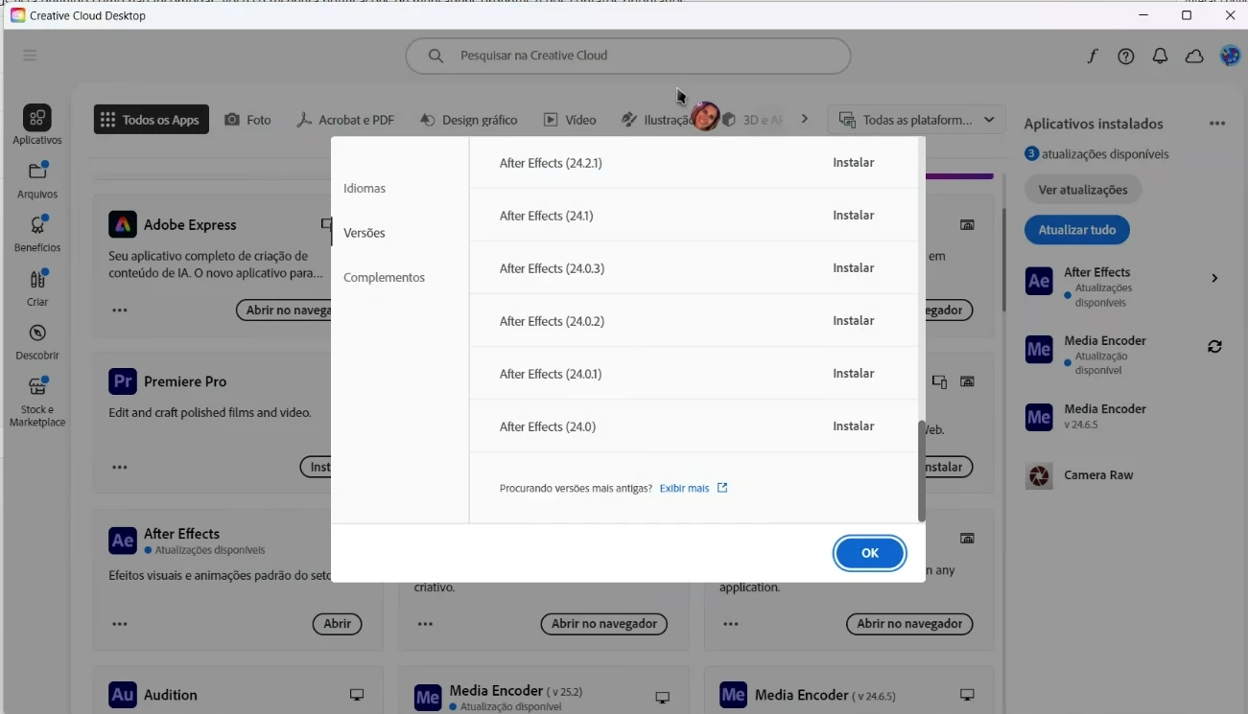Click the fonts (f) icon
This screenshot has height=714, width=1248.
(x=1092, y=56)
